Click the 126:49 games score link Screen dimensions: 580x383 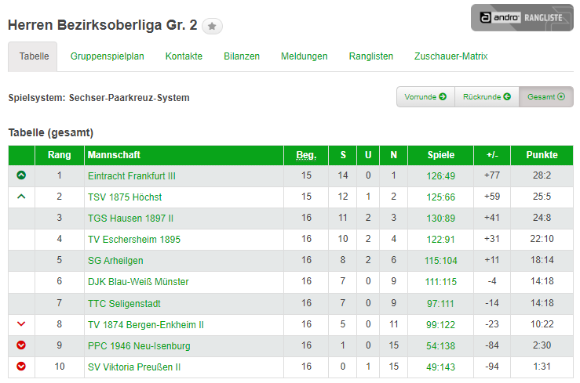click(441, 175)
